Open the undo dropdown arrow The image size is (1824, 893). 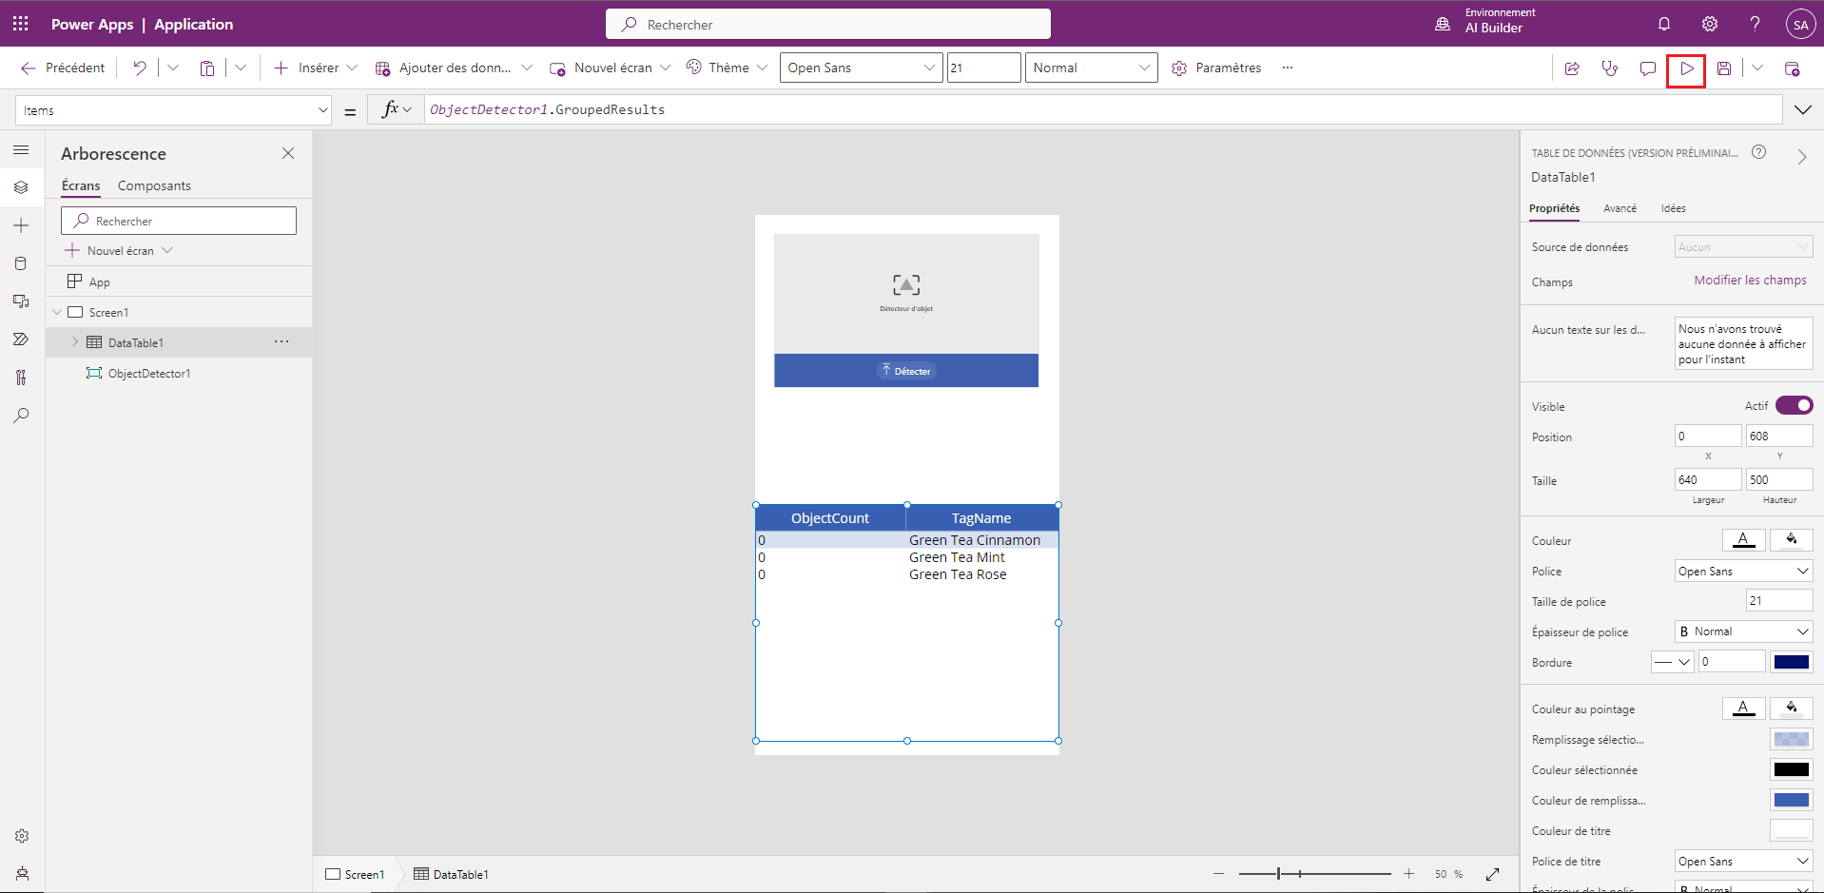173,68
